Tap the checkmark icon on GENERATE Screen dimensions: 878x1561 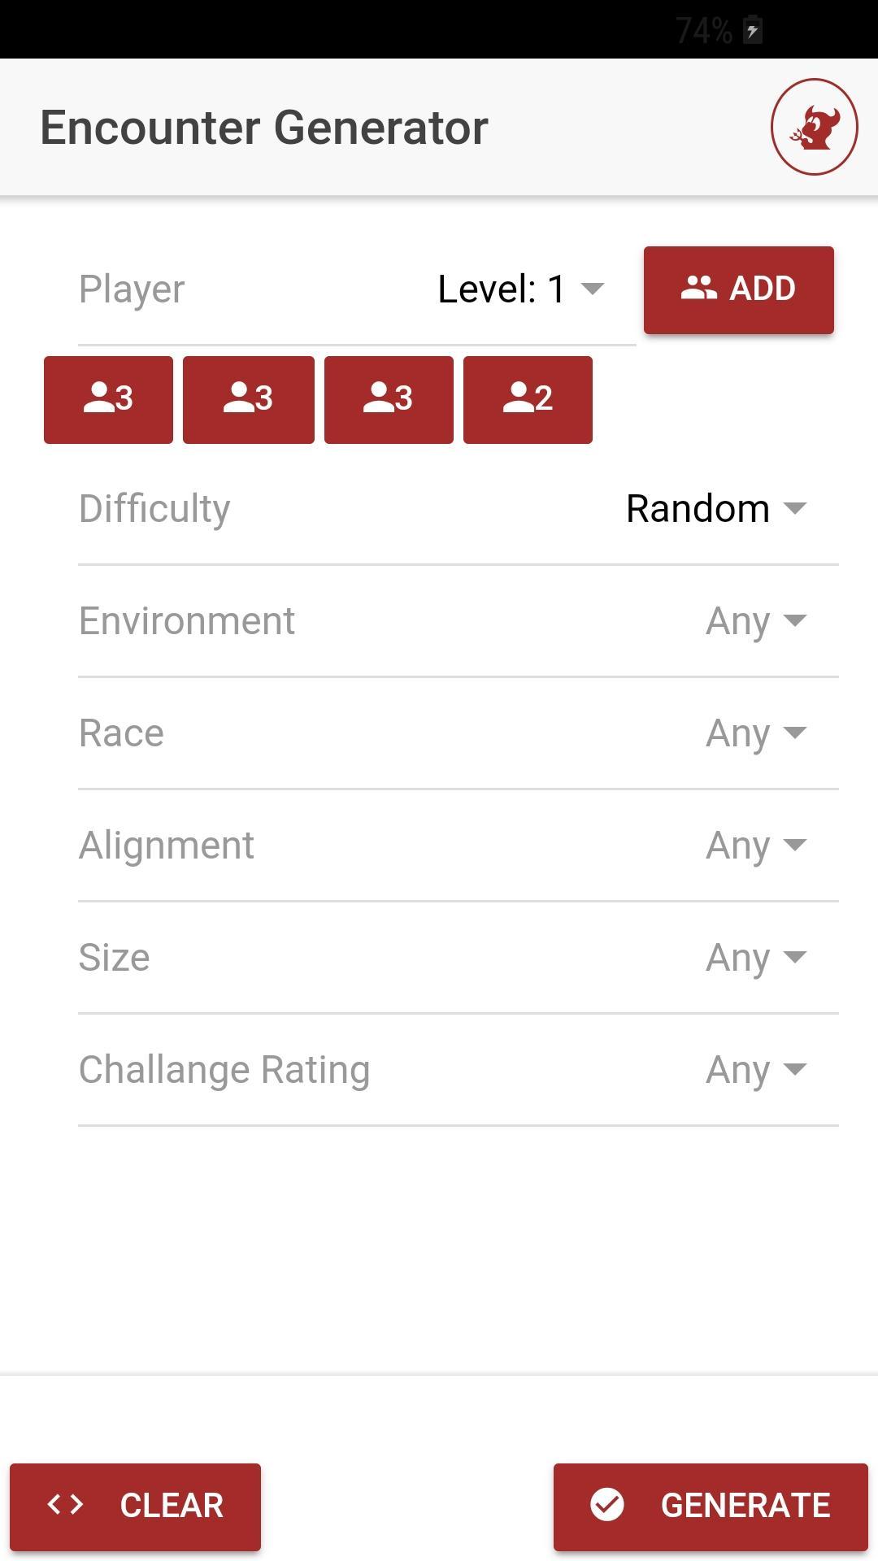point(607,1505)
